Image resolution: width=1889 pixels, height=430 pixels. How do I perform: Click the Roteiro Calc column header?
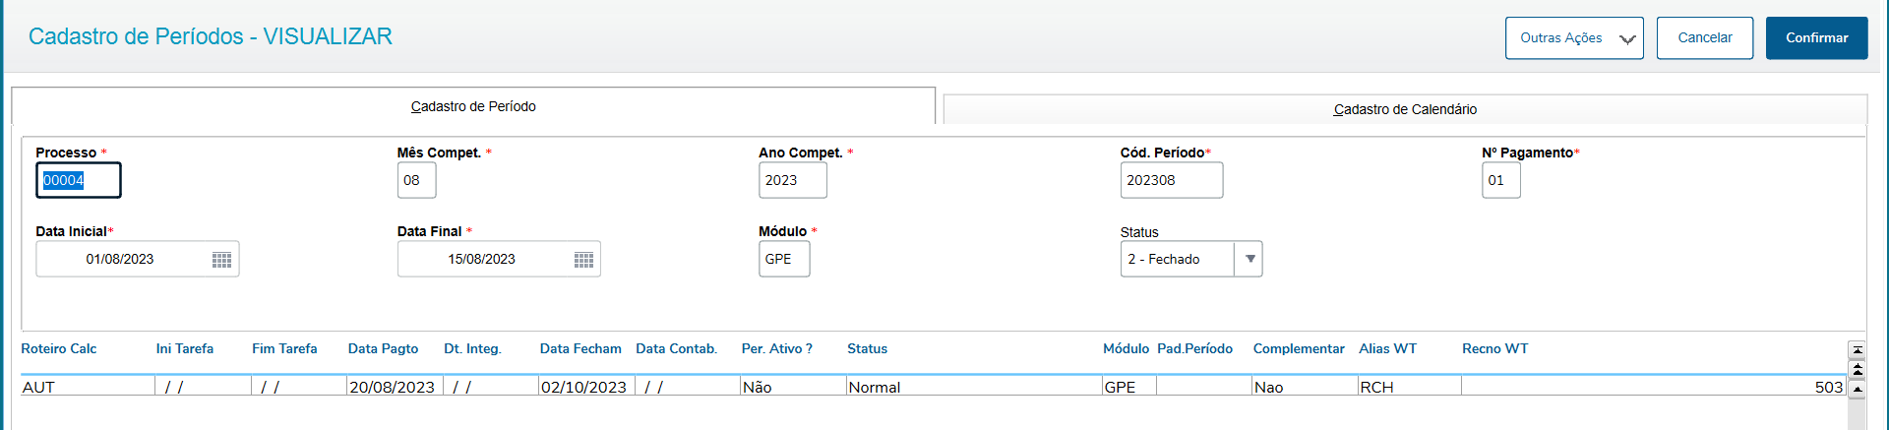tap(59, 349)
